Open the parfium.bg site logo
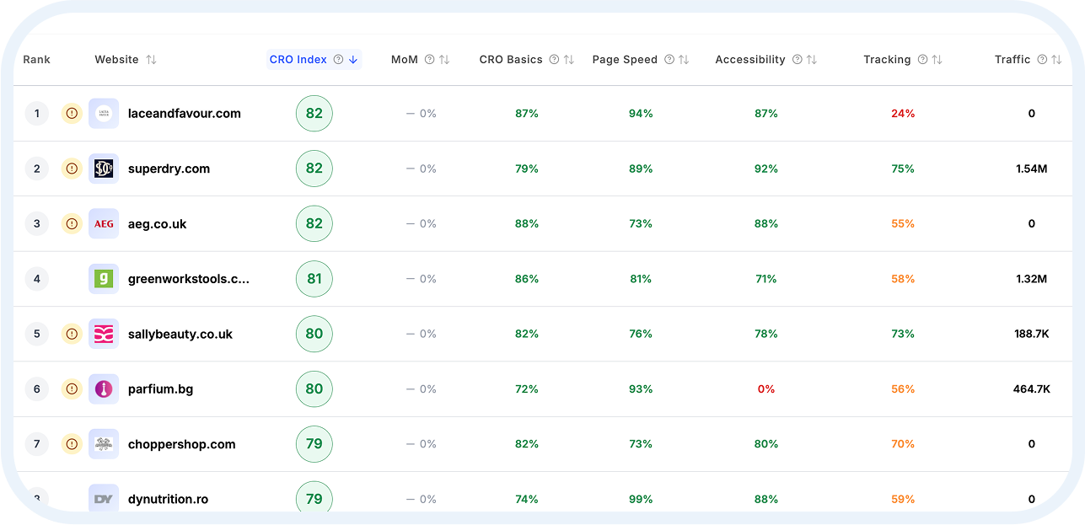 click(x=104, y=388)
